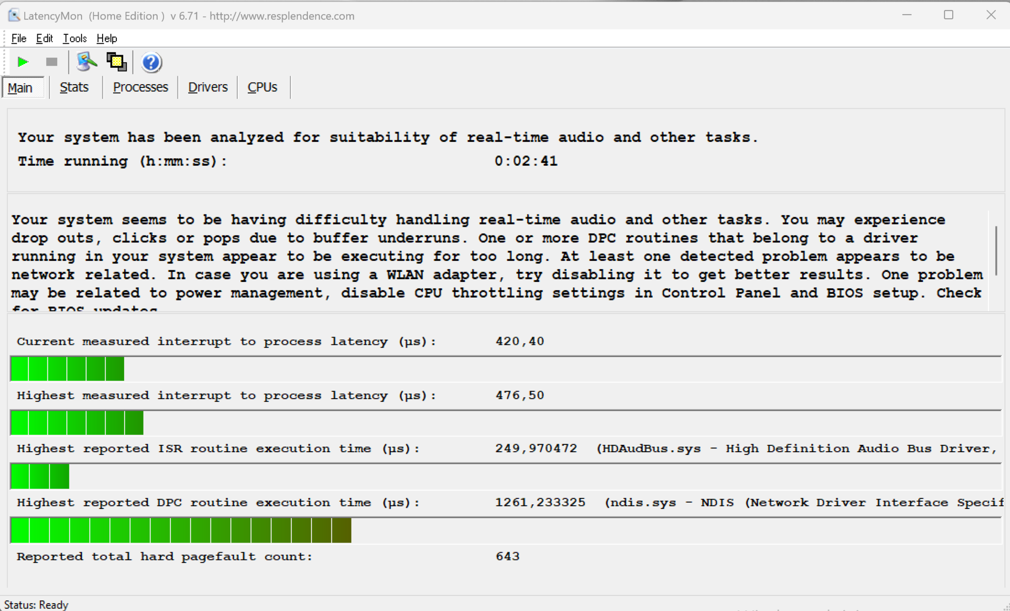
Task: Switch to the Main tab
Action: point(21,88)
